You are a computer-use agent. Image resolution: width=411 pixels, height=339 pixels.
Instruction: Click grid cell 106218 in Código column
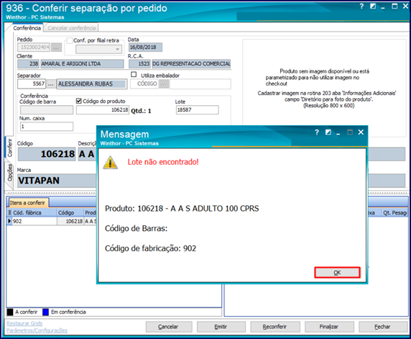click(70, 221)
